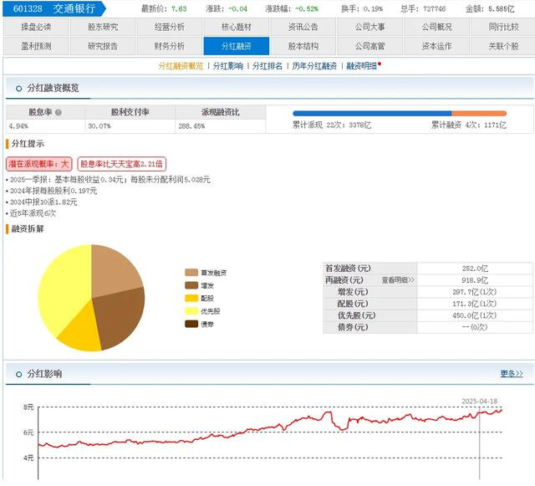The image size is (535, 486).
Task: Click the 融资明细 link with red dot
Action: pos(363,66)
